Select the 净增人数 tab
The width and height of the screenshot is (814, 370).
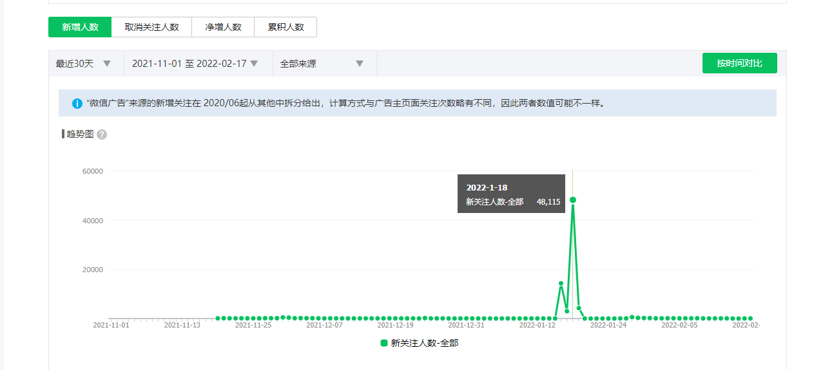(223, 27)
